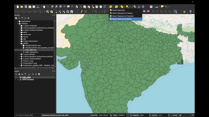Select the Pan Map hand tool
The height and width of the screenshot is (117, 209).
(x=44, y=6)
